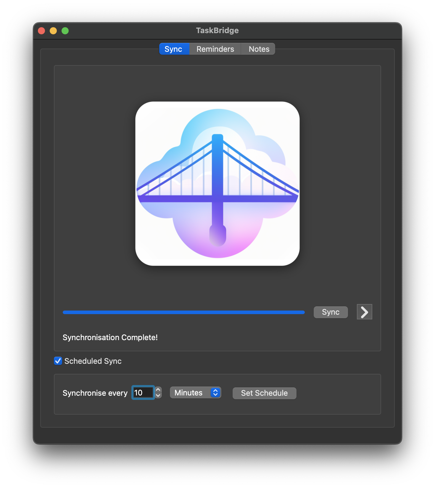
Task: Click the blue sync progress bar
Action: [x=183, y=312]
